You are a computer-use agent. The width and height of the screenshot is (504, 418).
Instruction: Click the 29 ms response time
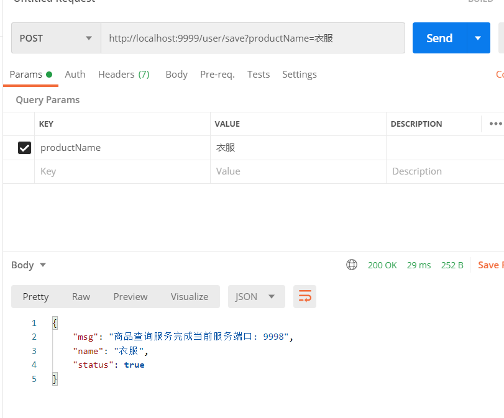[x=419, y=265]
